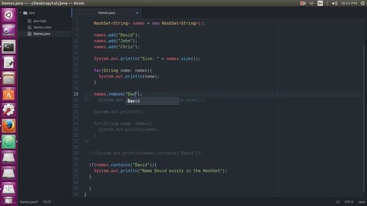Focus the Atom editor dock icon
Viewport: 367px width, 206px height.
pyautogui.click(x=9, y=141)
